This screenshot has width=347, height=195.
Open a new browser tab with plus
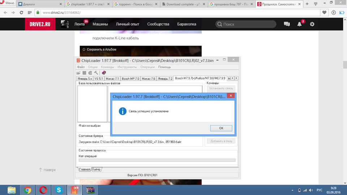(307, 4)
